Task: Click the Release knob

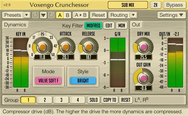Action: tap(89, 47)
